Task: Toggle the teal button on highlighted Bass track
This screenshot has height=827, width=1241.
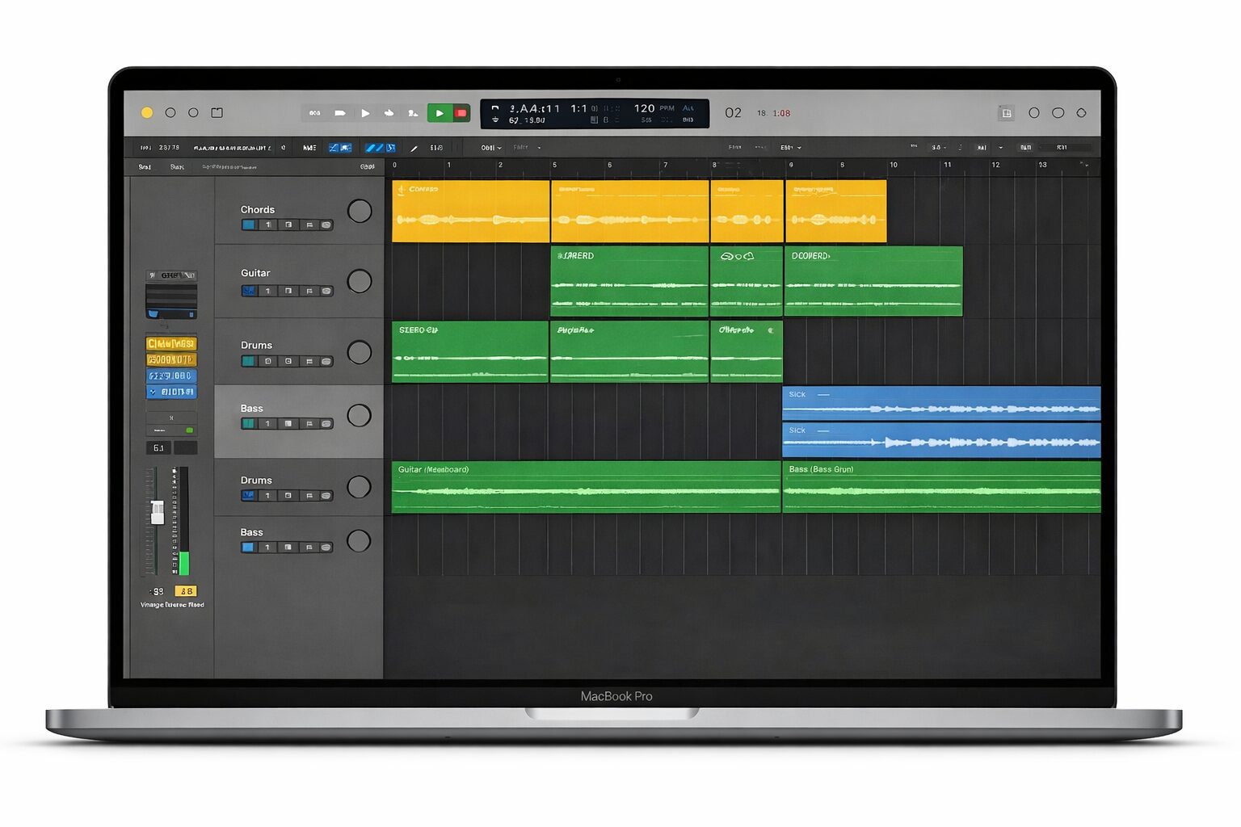Action: [x=249, y=424]
